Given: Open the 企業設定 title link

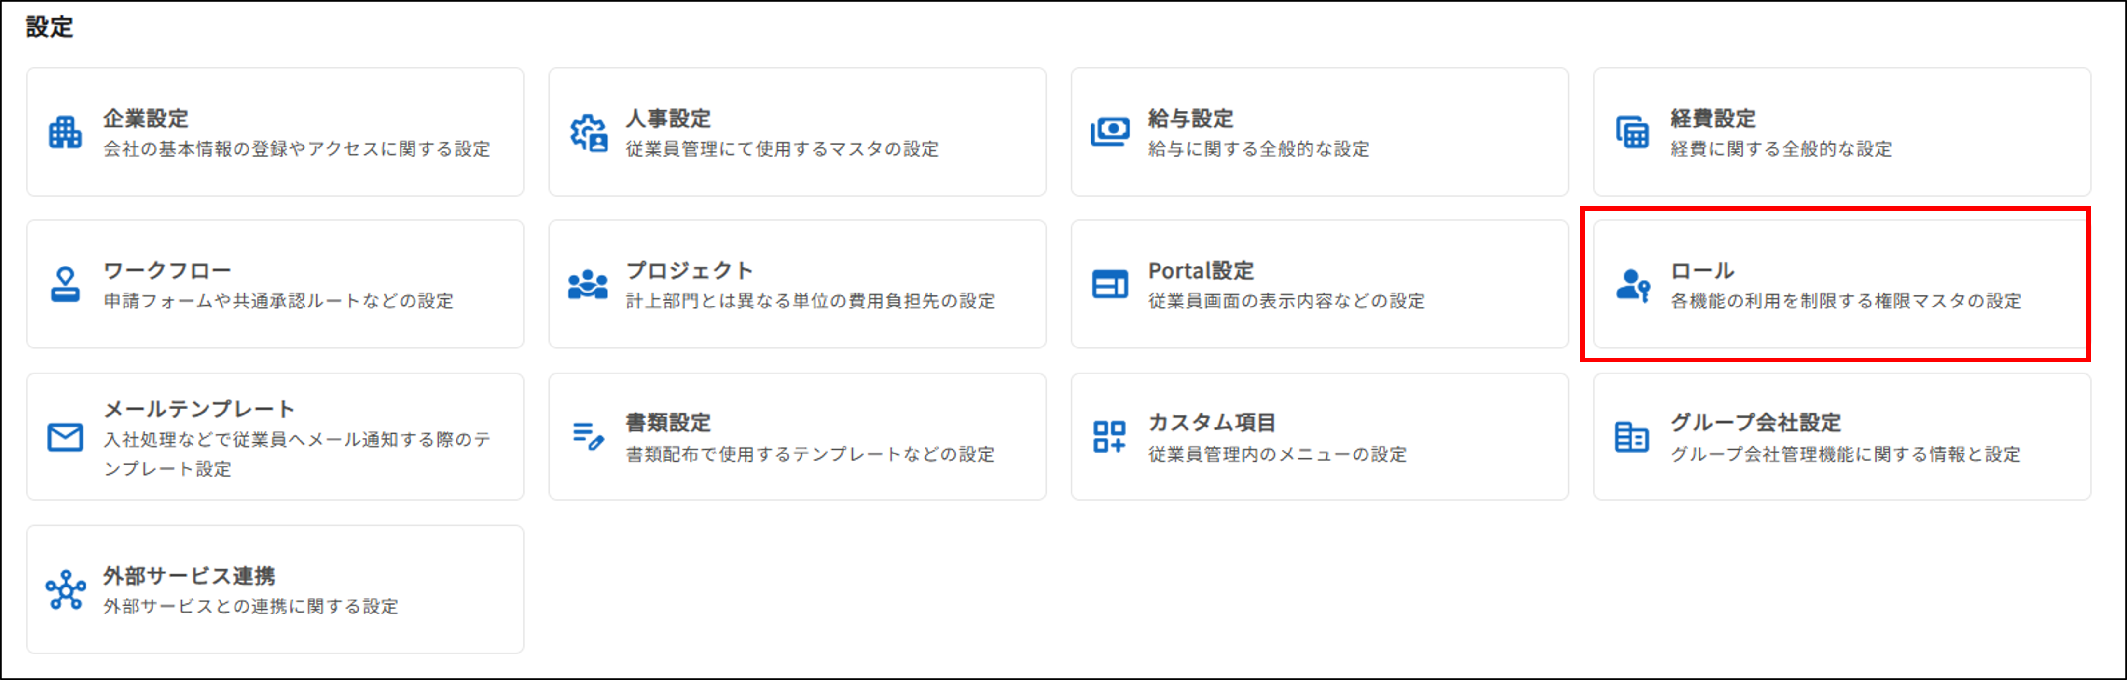Looking at the screenshot, I should [145, 119].
